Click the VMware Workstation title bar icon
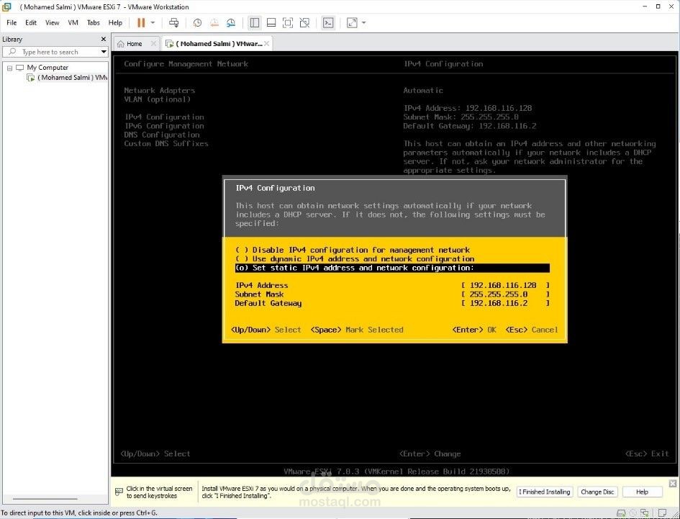 (6, 6)
